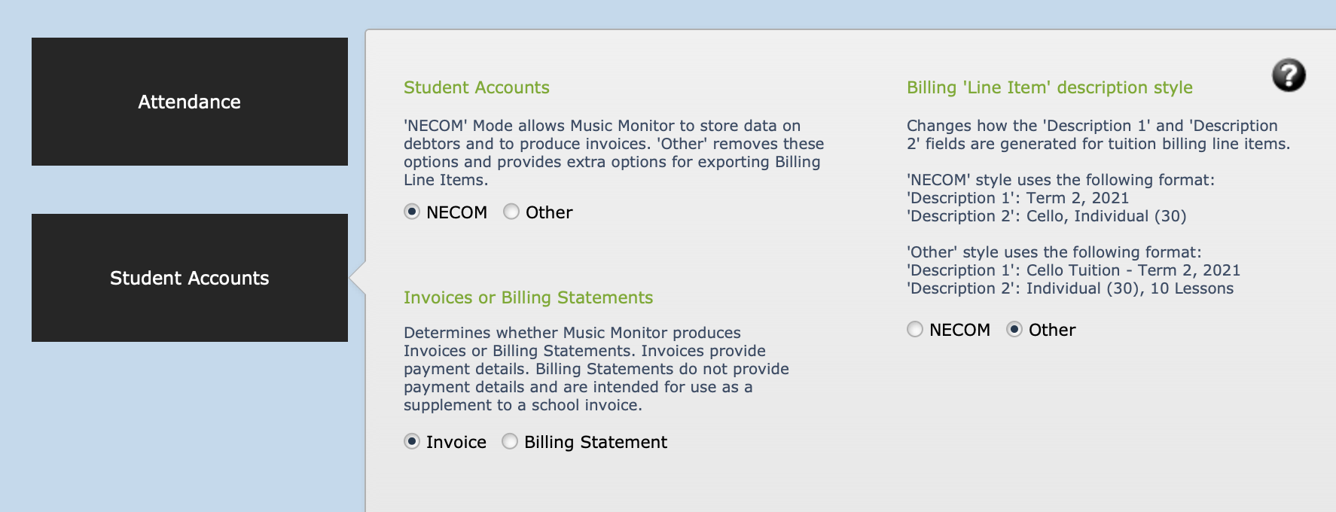
Task: Select the Student Accounts sidebar tab
Action: click(x=190, y=278)
